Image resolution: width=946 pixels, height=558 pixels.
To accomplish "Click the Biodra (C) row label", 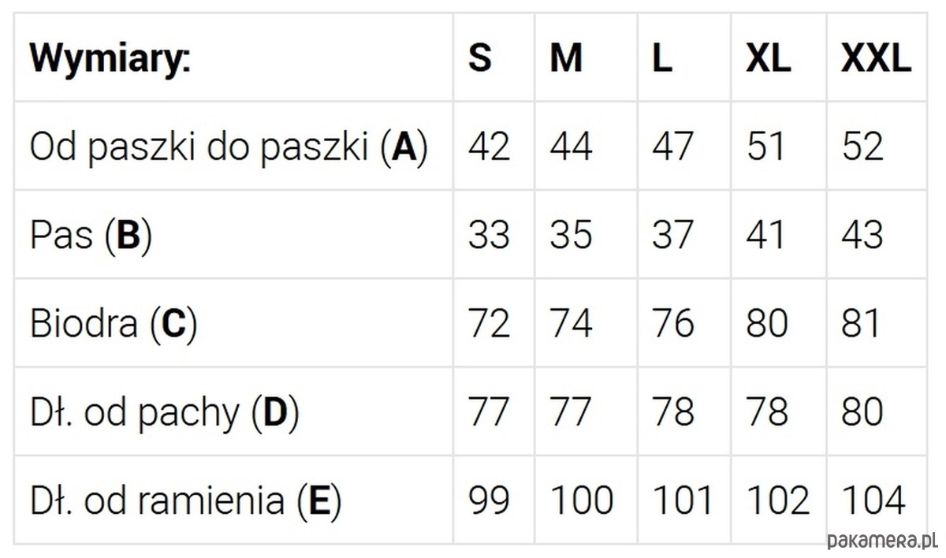I will tap(114, 324).
